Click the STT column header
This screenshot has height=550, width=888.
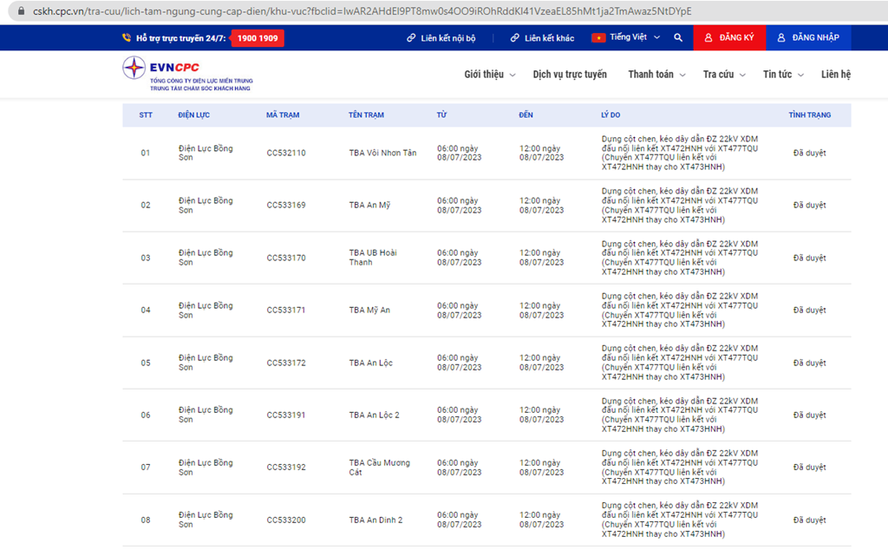pos(146,115)
